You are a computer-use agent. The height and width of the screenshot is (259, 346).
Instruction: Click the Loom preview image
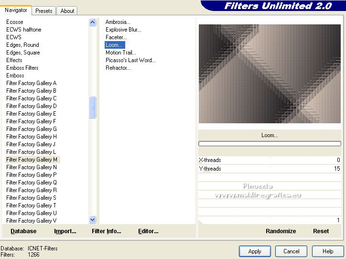[x=270, y=74]
